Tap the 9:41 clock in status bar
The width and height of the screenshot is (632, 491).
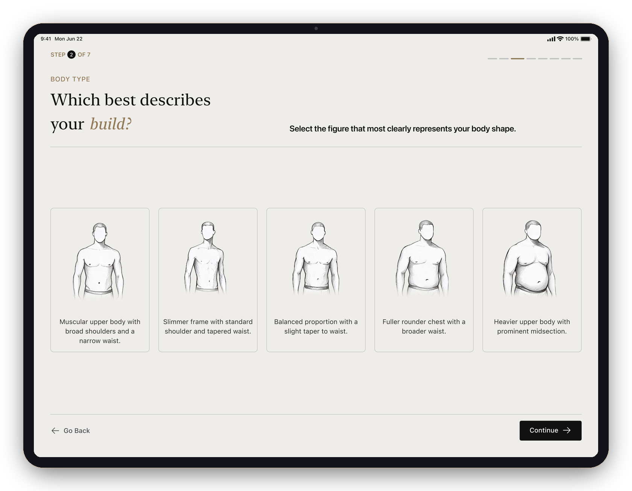[x=46, y=39]
